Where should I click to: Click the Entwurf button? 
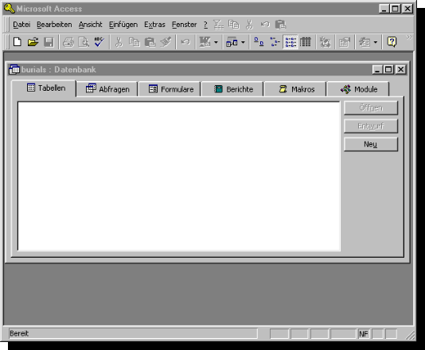[x=371, y=126]
